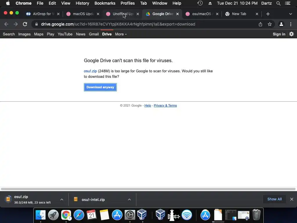Click the horizontal scrollbar above downloads
The width and height of the screenshot is (297, 223).
pyautogui.click(x=148, y=189)
